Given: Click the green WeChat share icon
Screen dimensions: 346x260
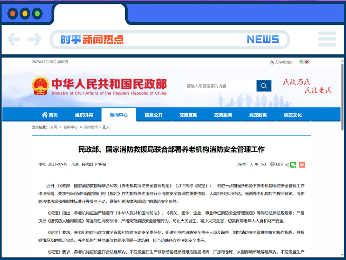Looking at the screenshot, I should pos(293,165).
